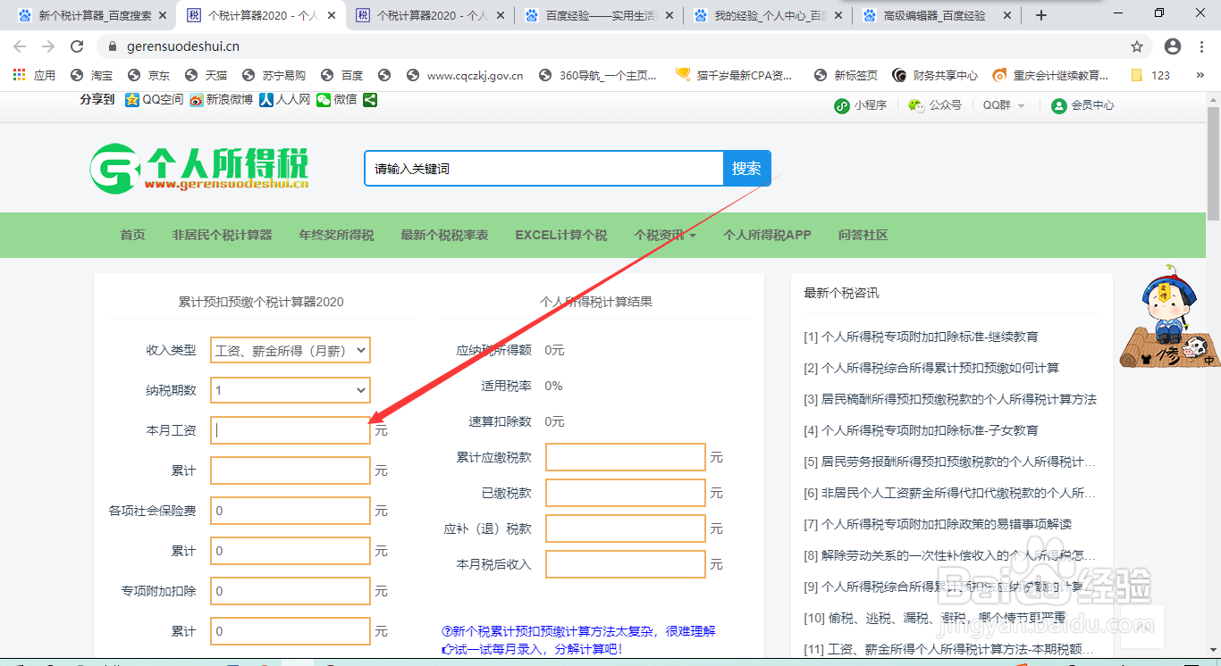Open 公众号 WeChat icon link
Viewport: 1221px width, 666px height.
(915, 105)
